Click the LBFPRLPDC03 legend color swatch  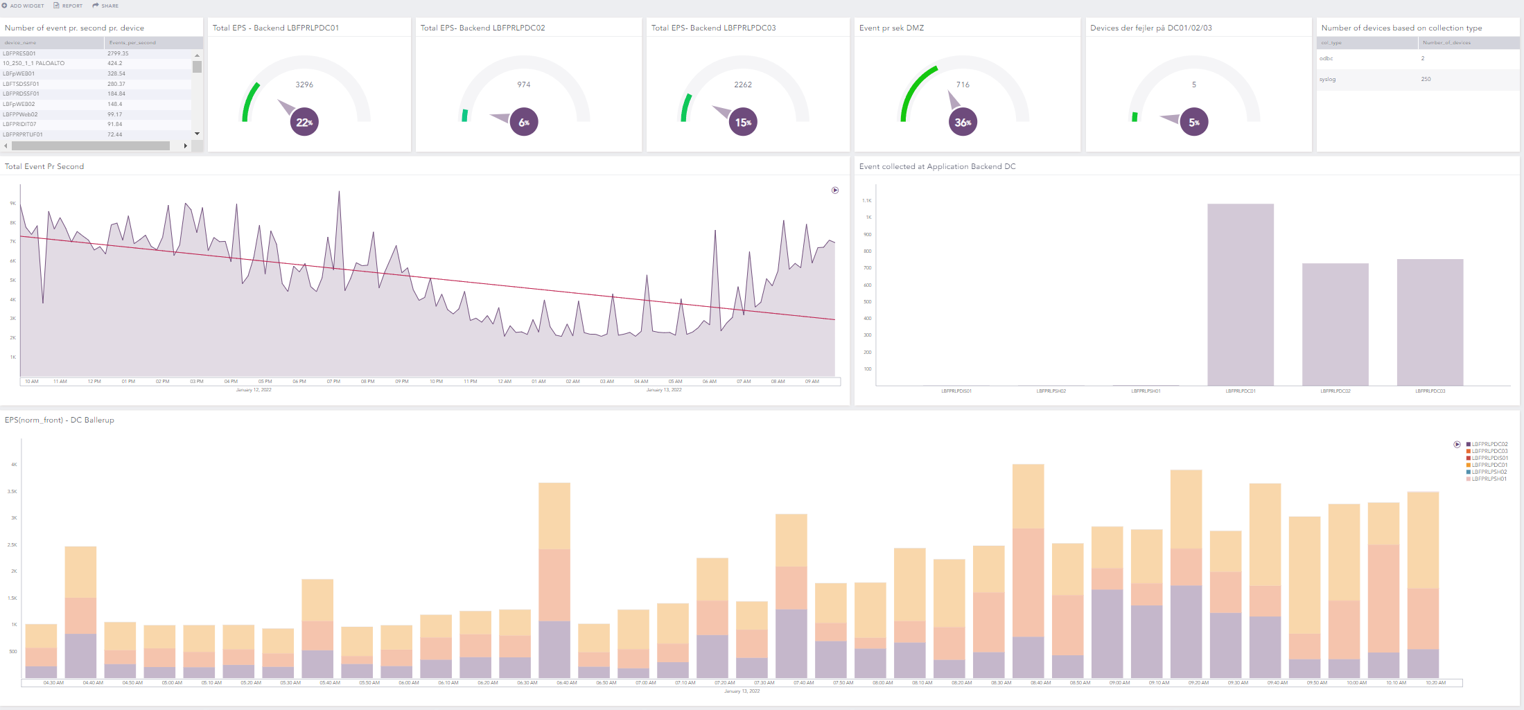point(1469,452)
